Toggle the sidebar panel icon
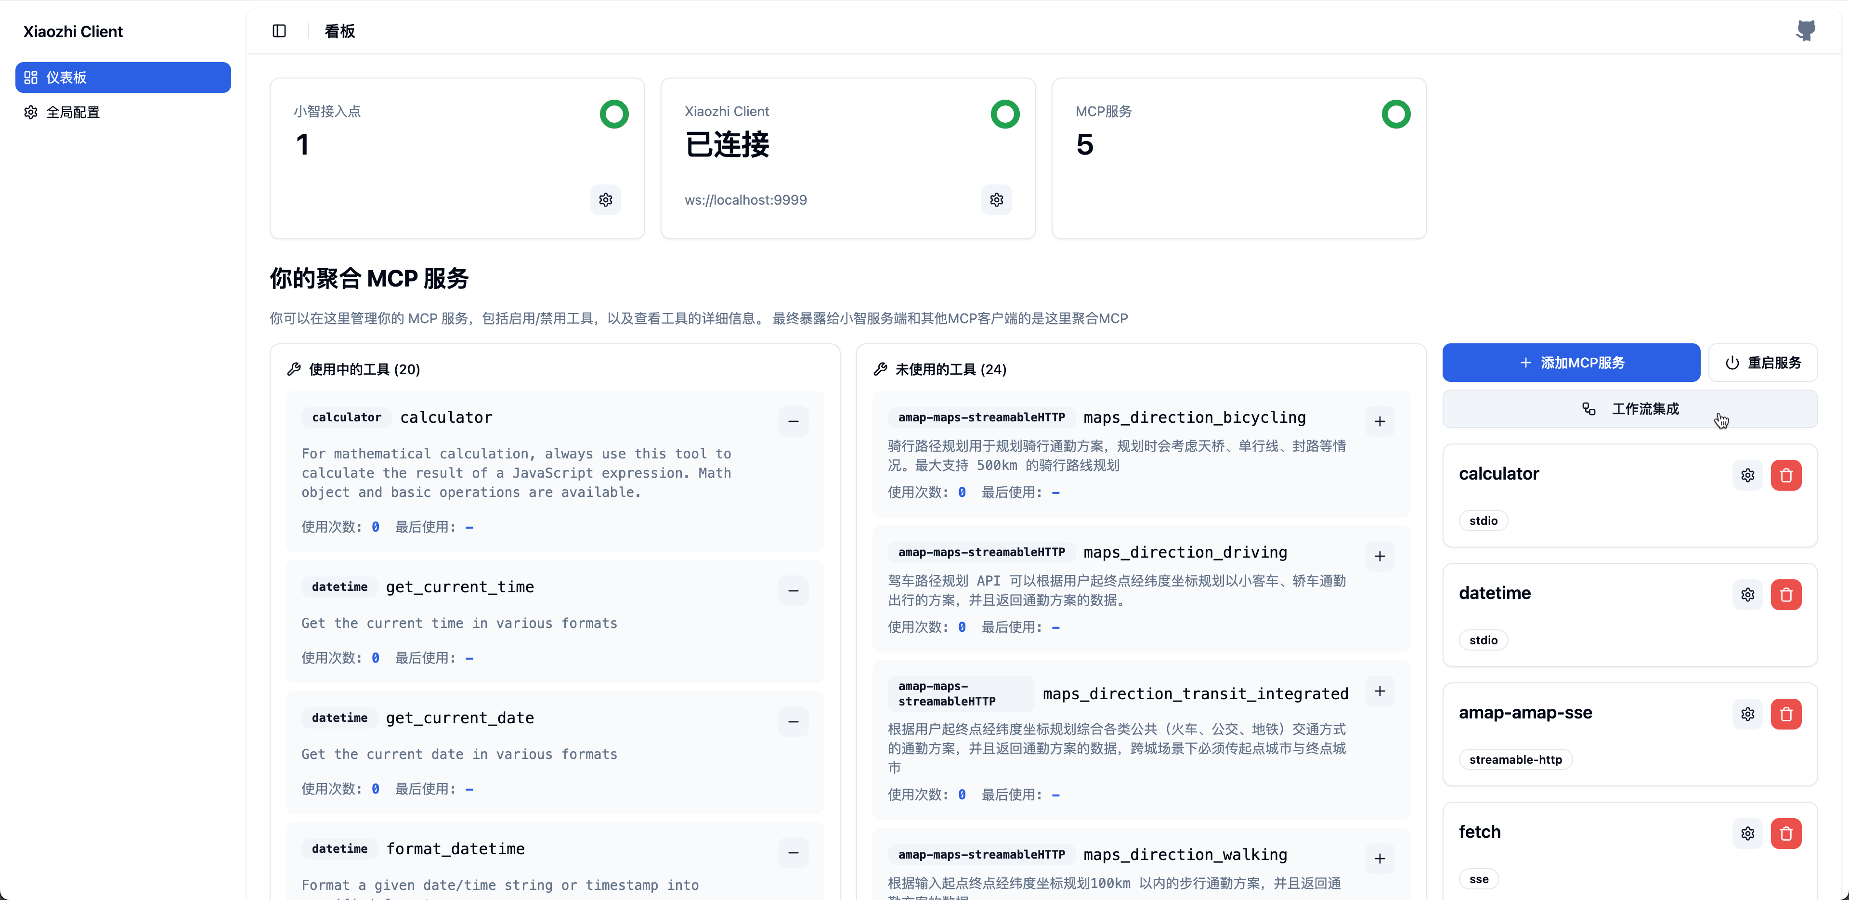This screenshot has height=900, width=1849. click(x=279, y=31)
